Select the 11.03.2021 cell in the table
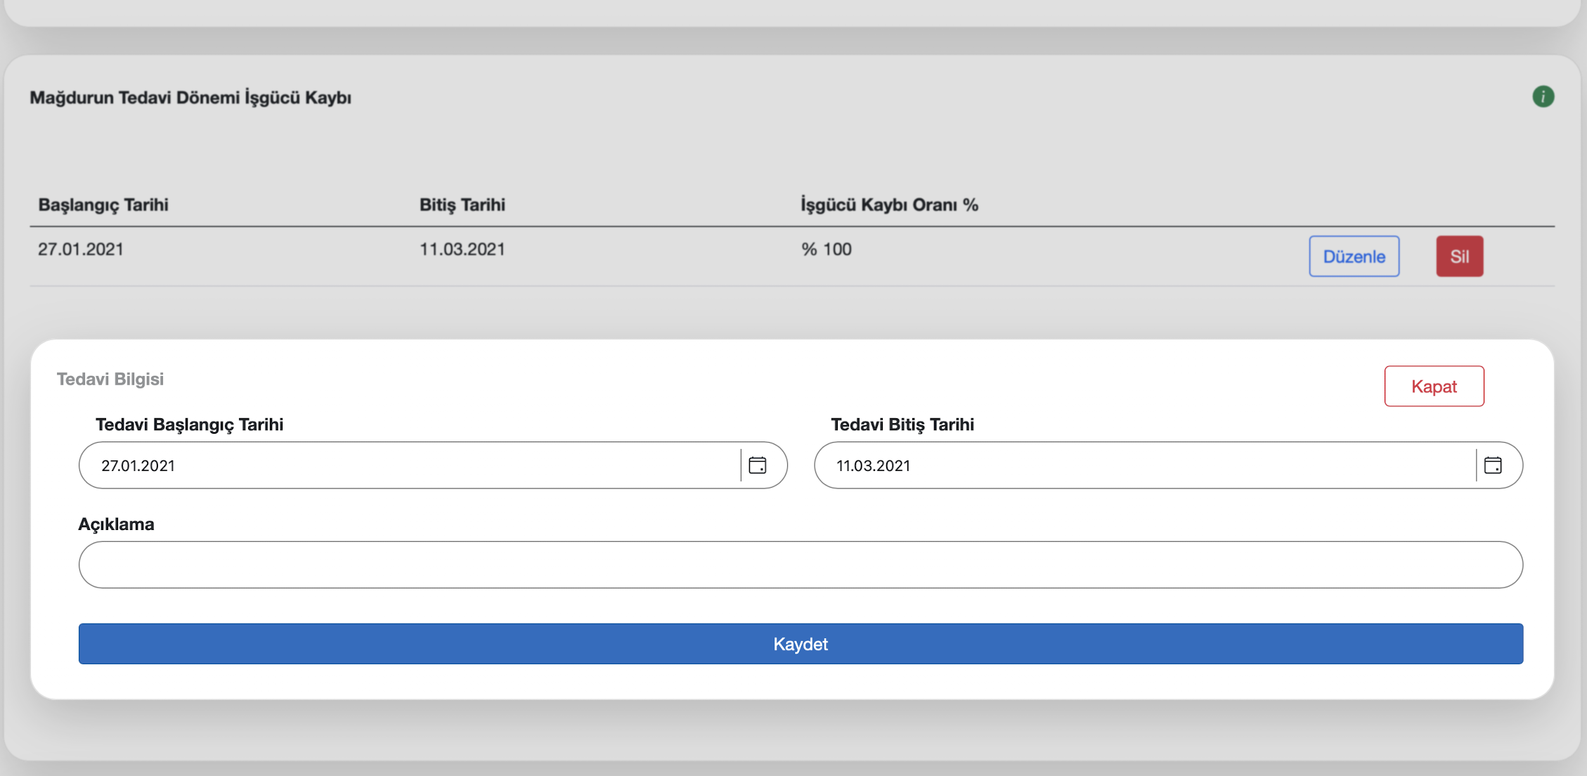Screen dimensions: 1587x776 (x=462, y=250)
